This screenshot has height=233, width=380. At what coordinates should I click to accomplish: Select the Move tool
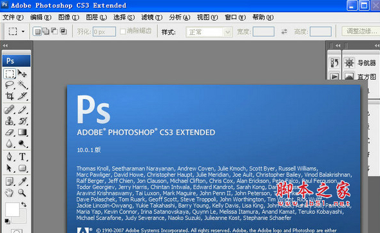point(23,73)
